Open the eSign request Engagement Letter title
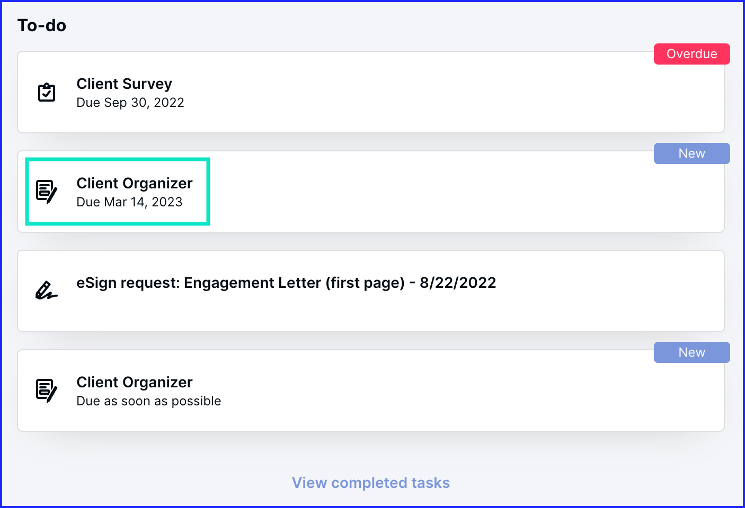Viewport: 745px width, 508px height. point(286,283)
